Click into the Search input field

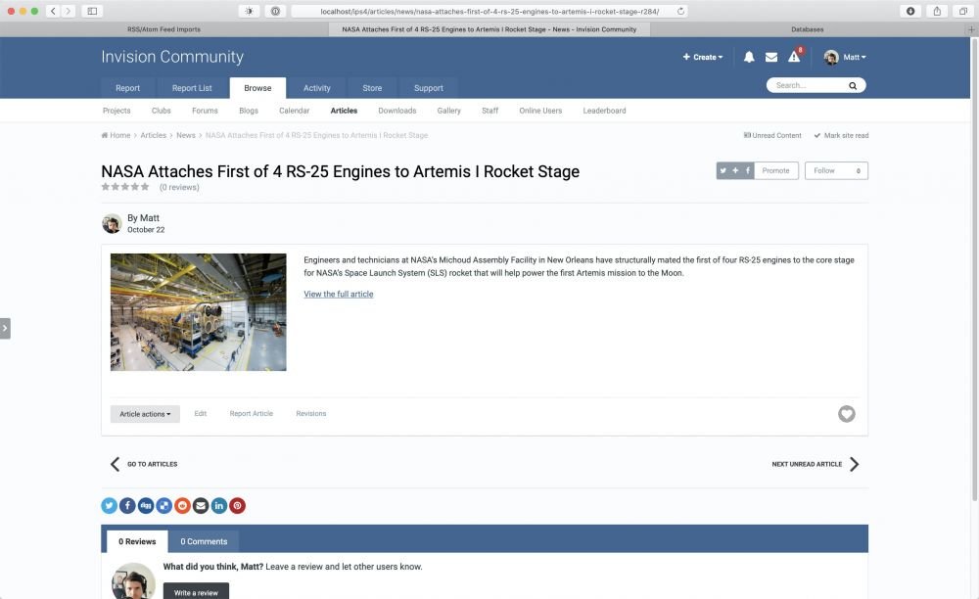pos(808,85)
